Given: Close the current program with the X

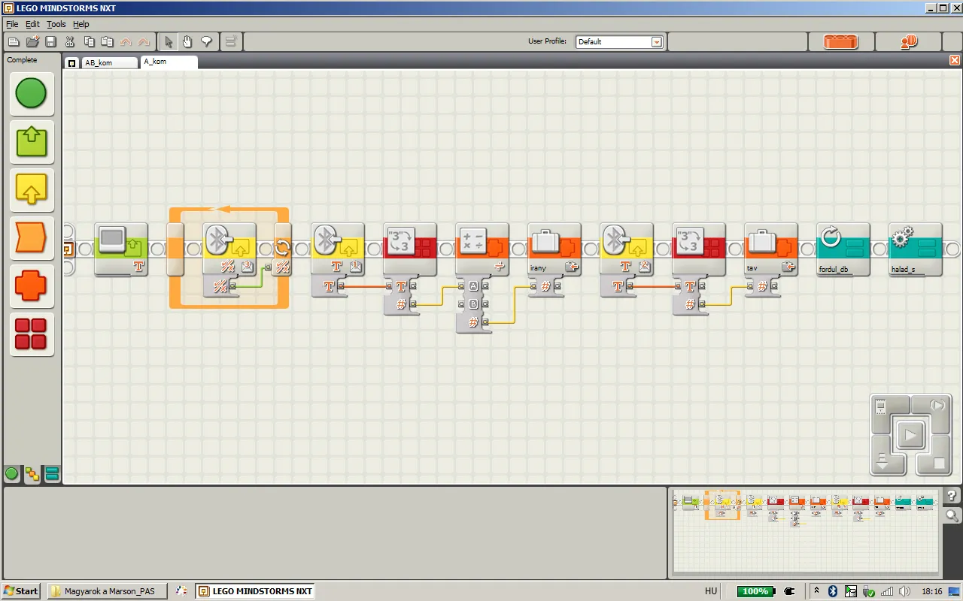Looking at the screenshot, I should [955, 60].
